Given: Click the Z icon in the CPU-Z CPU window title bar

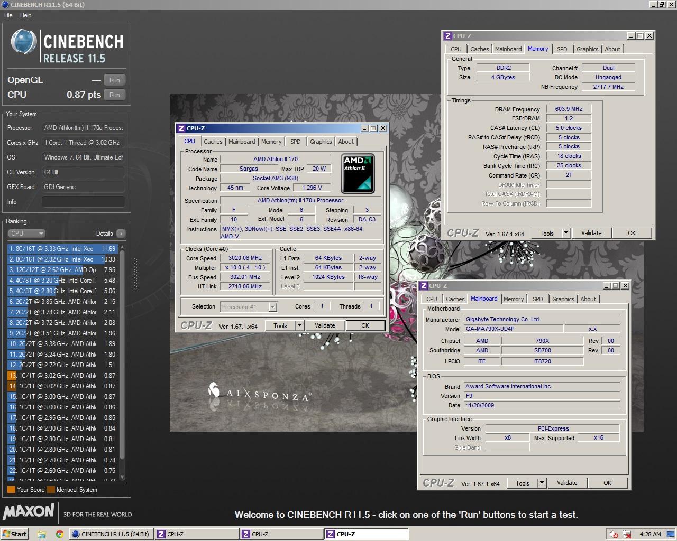Looking at the screenshot, I should [181, 128].
